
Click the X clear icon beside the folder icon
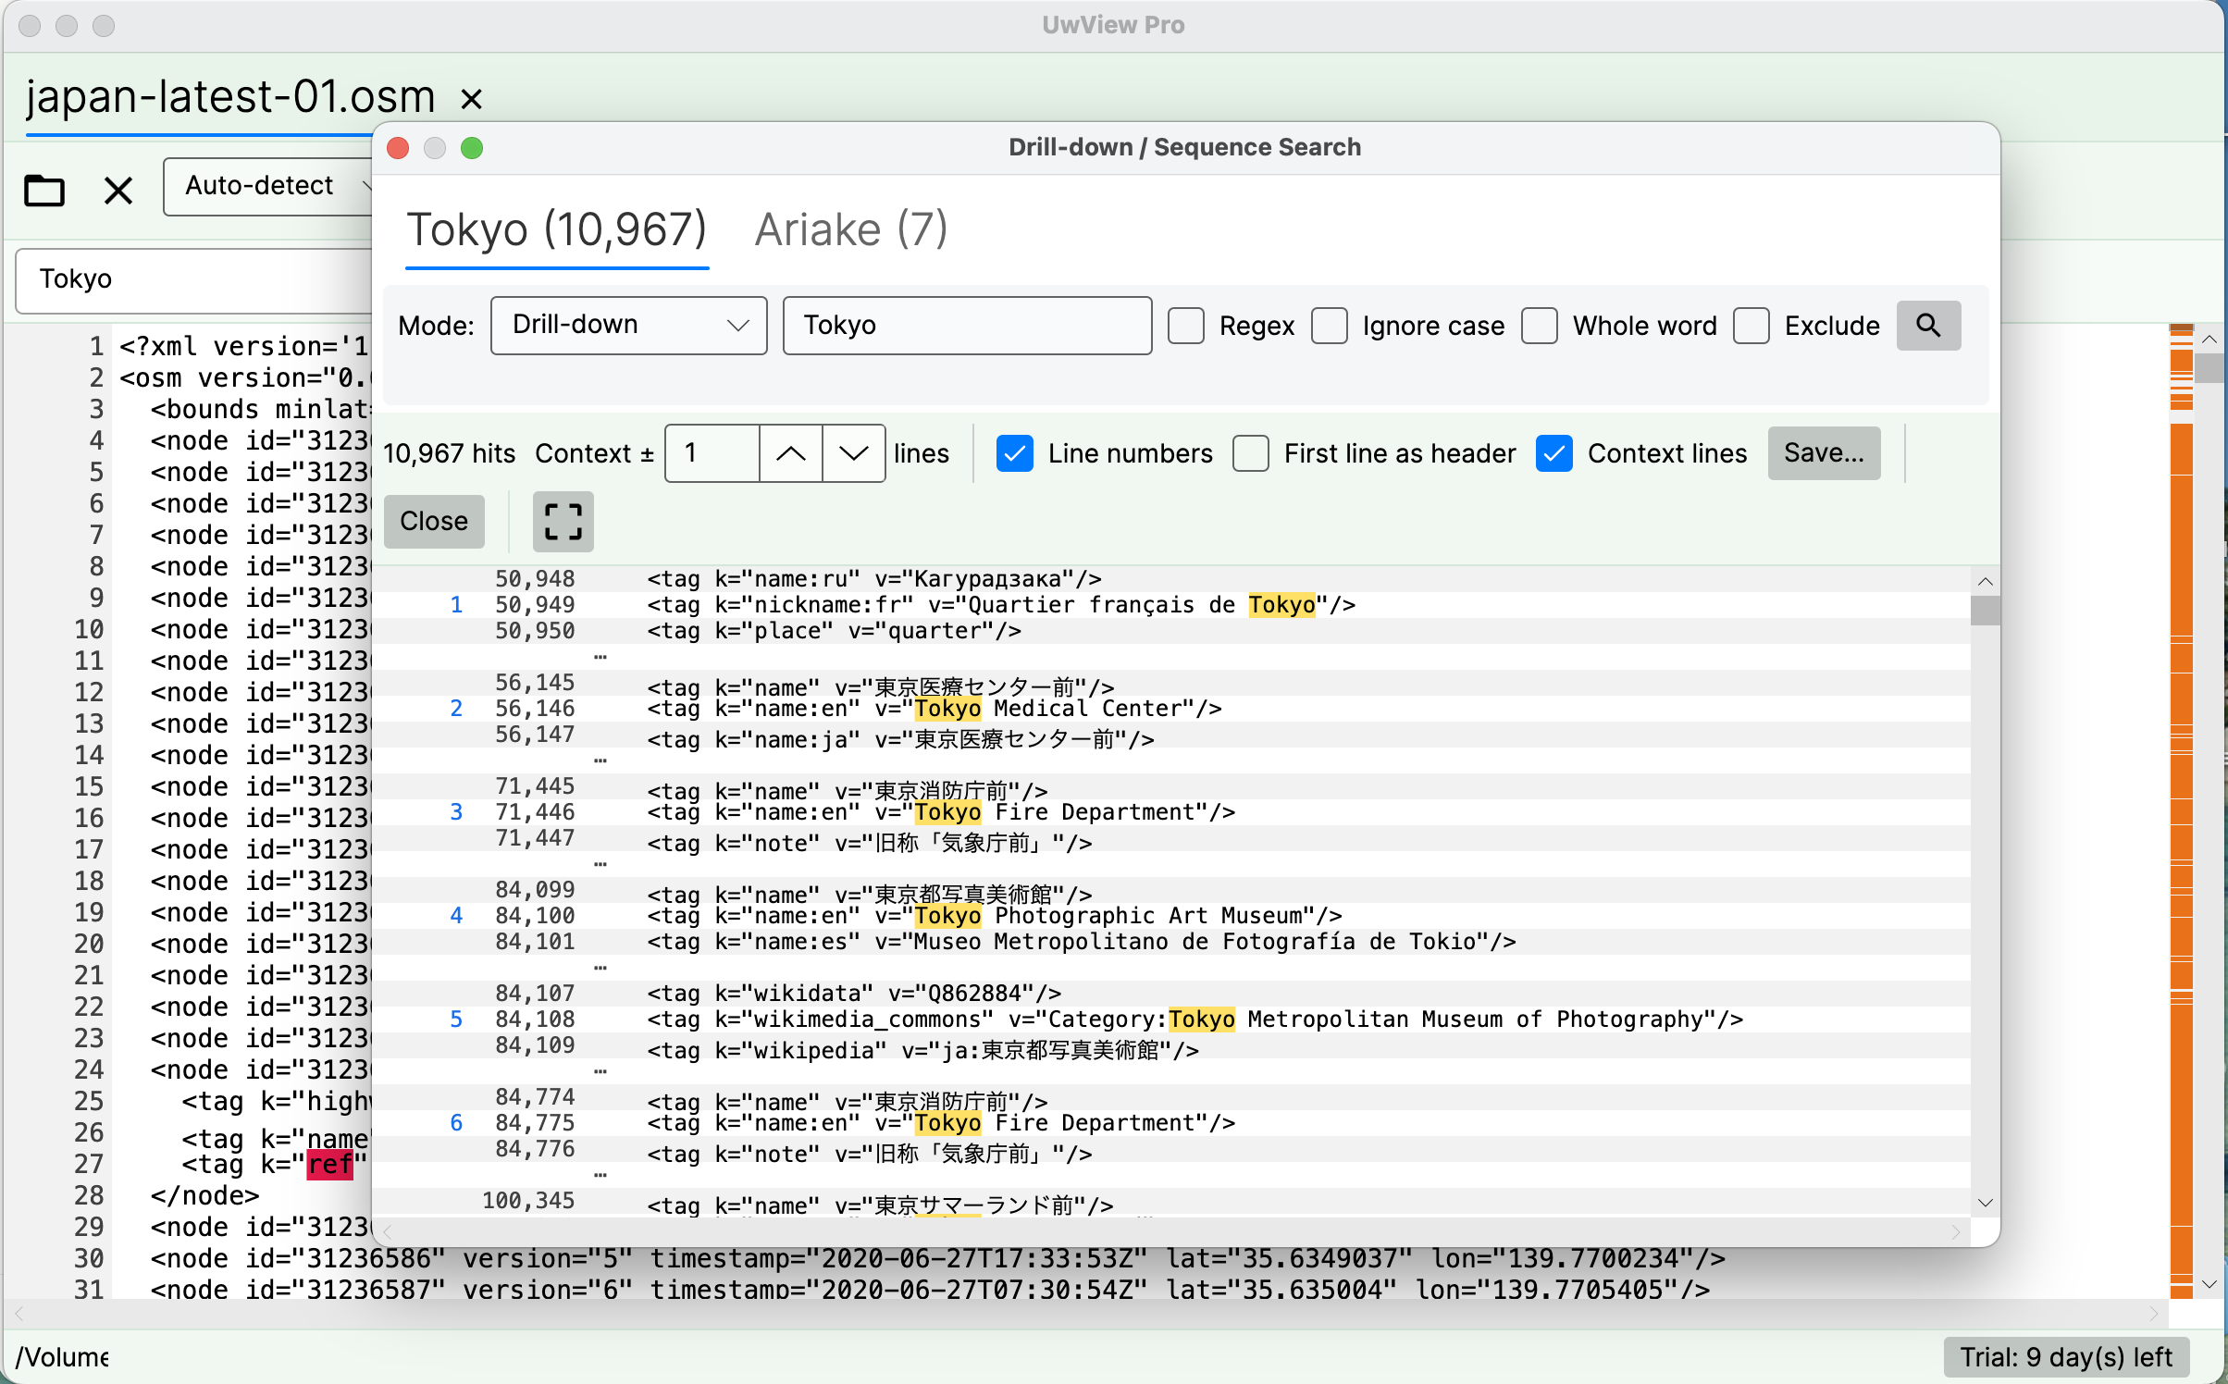[x=118, y=191]
